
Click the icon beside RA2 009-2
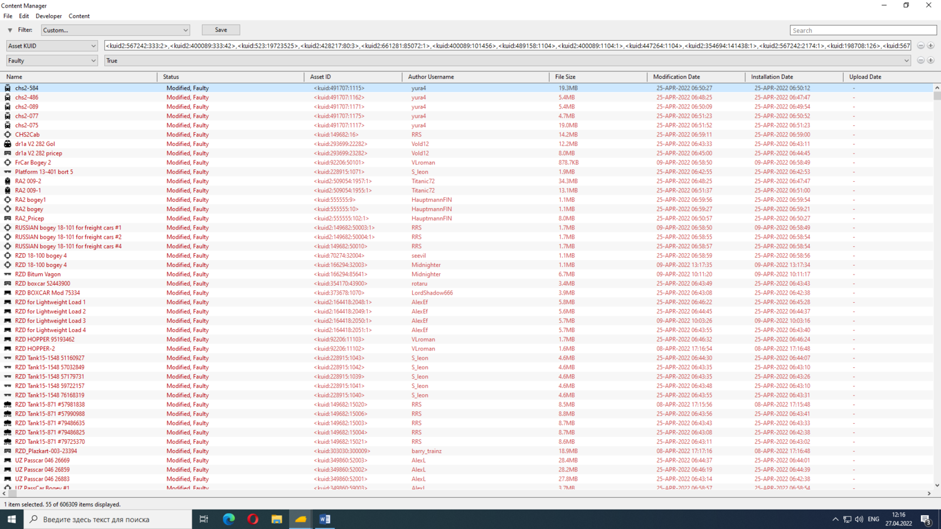8,181
